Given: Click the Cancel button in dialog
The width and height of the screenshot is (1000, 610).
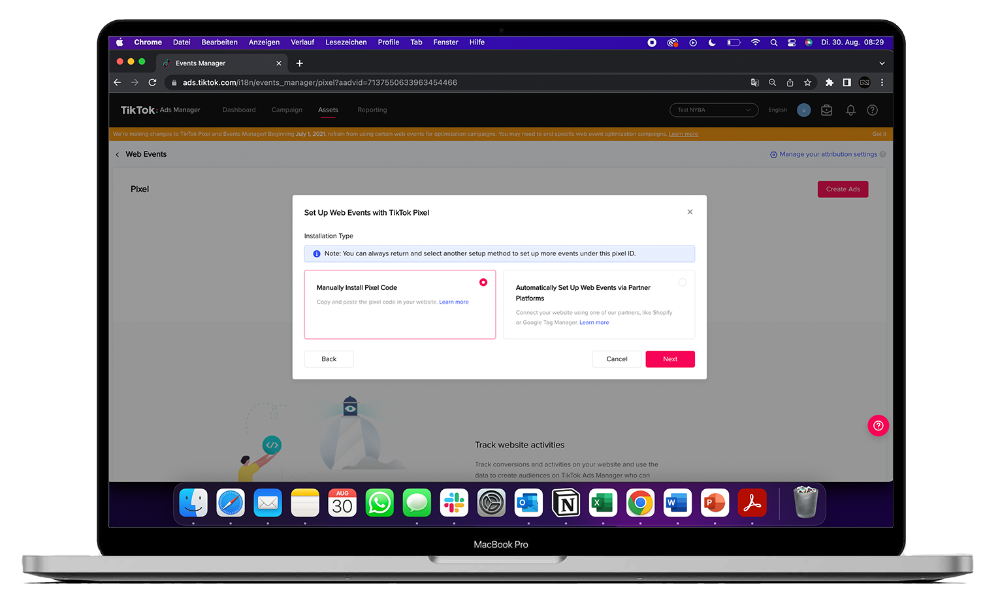Looking at the screenshot, I should coord(617,359).
